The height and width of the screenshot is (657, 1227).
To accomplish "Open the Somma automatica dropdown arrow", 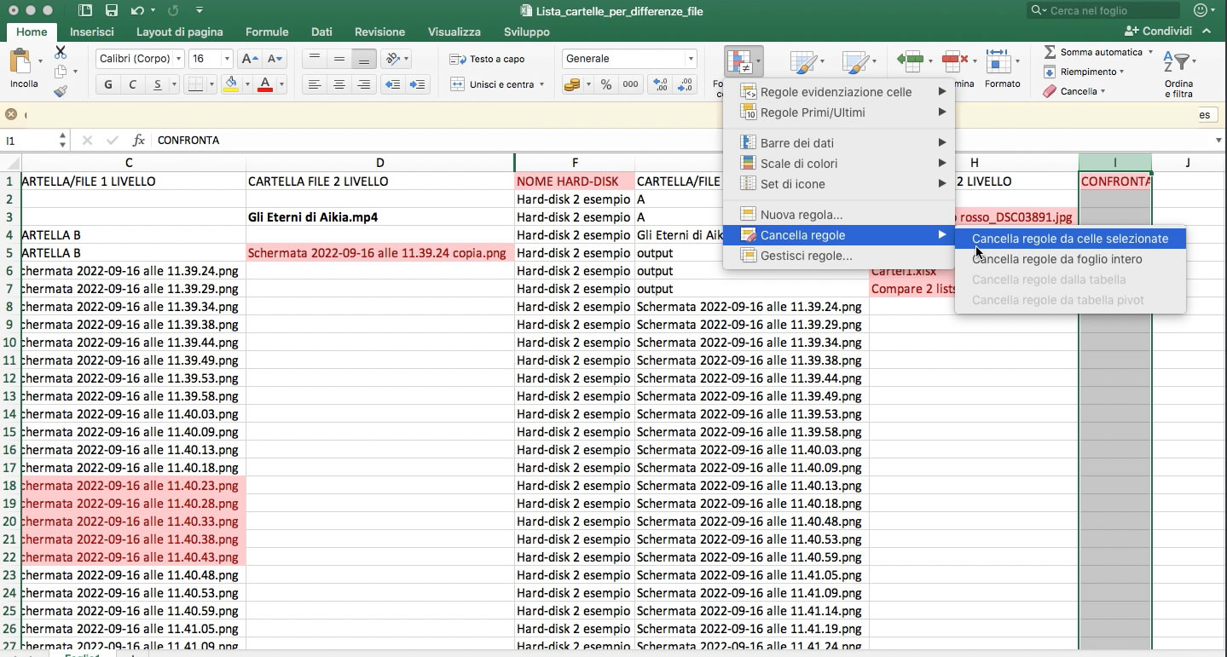I will pyautogui.click(x=1150, y=52).
